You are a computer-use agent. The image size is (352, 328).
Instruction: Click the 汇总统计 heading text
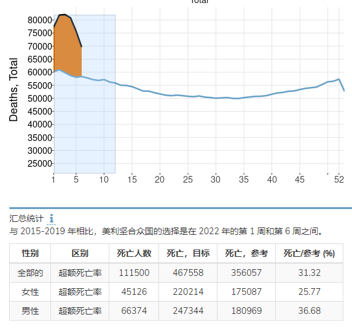tap(26, 218)
